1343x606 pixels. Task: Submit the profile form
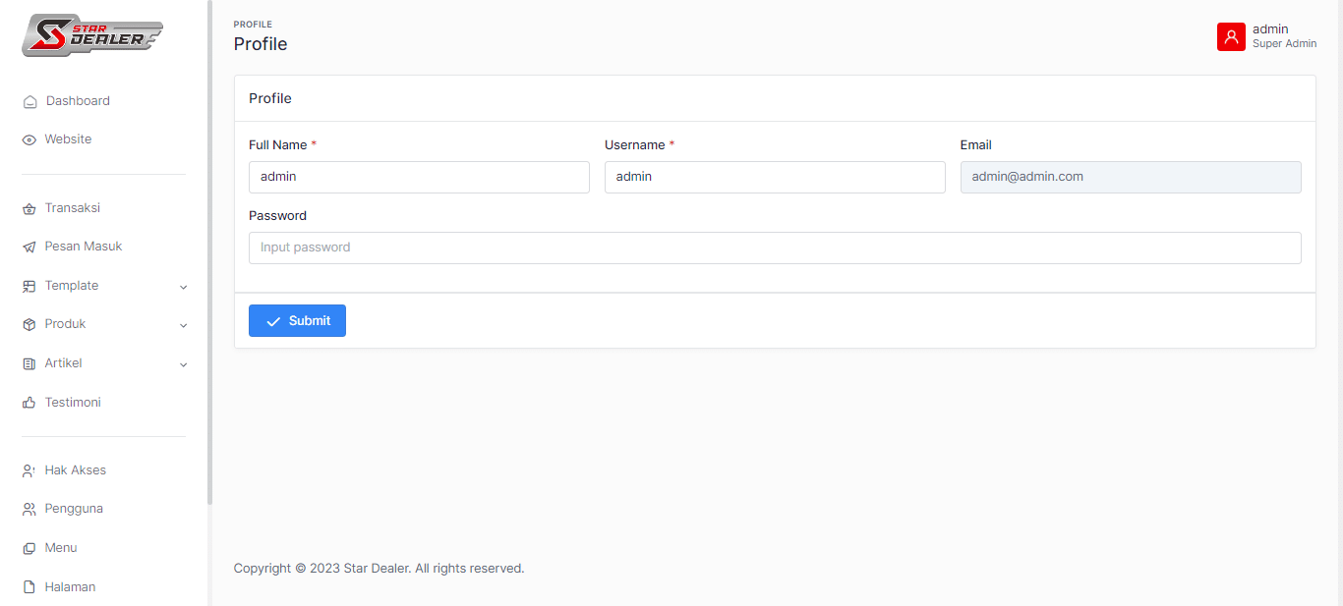click(297, 321)
